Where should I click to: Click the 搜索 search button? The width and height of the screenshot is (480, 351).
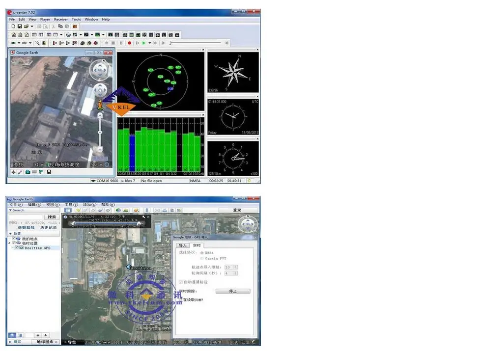tap(52, 217)
